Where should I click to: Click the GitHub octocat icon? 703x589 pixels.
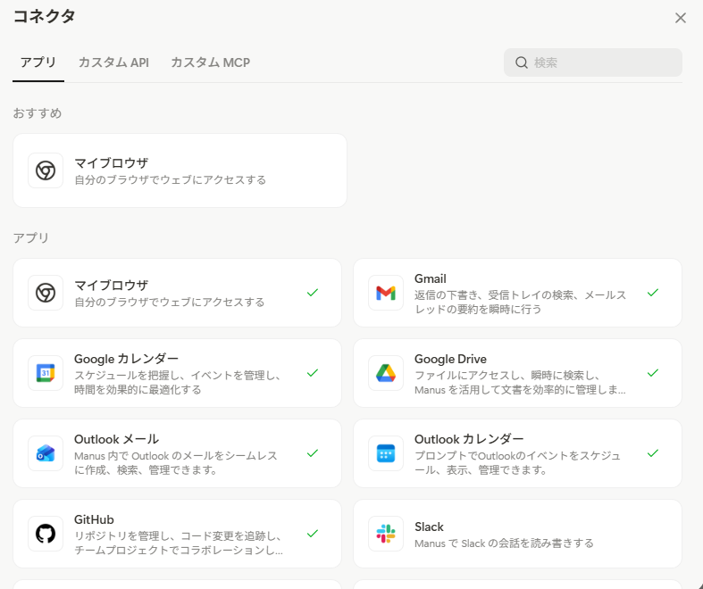(x=46, y=534)
